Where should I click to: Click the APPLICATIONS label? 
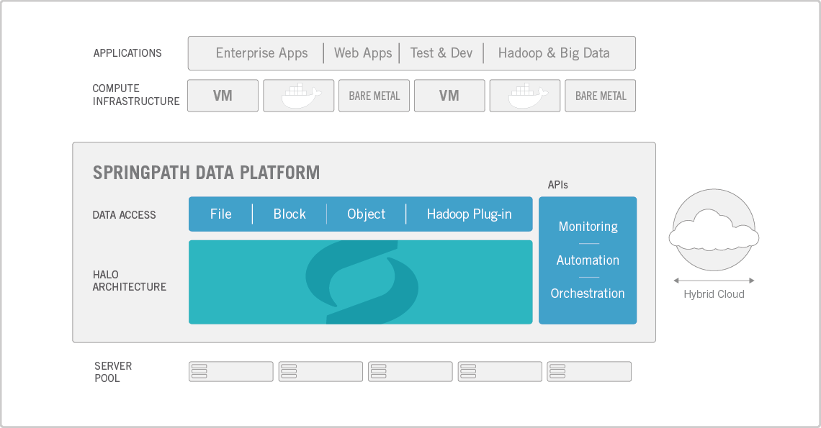pyautogui.click(x=127, y=53)
